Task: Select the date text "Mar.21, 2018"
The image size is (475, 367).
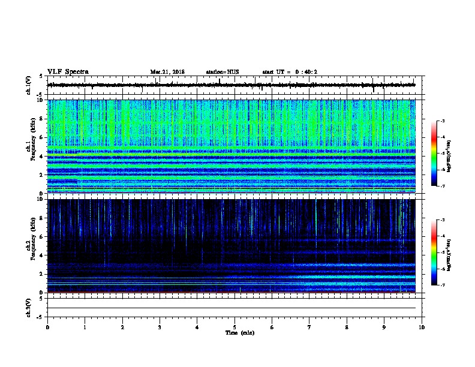Action: pyautogui.click(x=167, y=72)
